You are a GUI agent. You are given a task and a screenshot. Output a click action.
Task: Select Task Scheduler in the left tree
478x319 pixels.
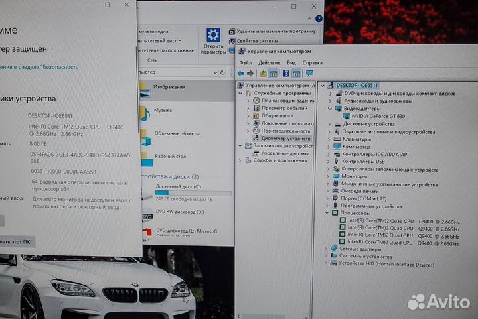287,100
